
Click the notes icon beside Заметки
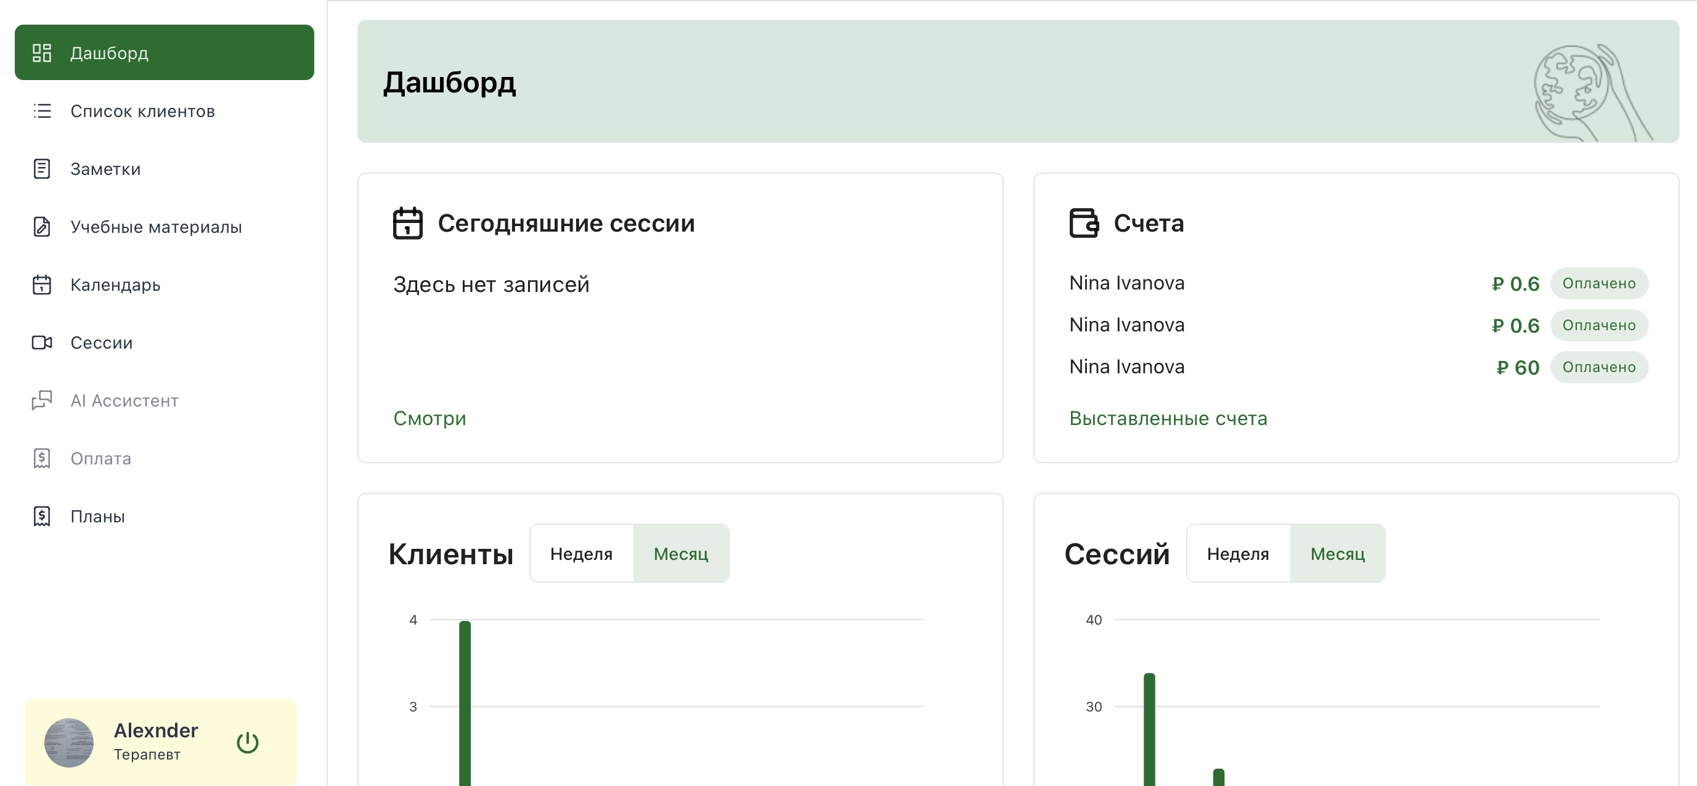[x=42, y=169]
